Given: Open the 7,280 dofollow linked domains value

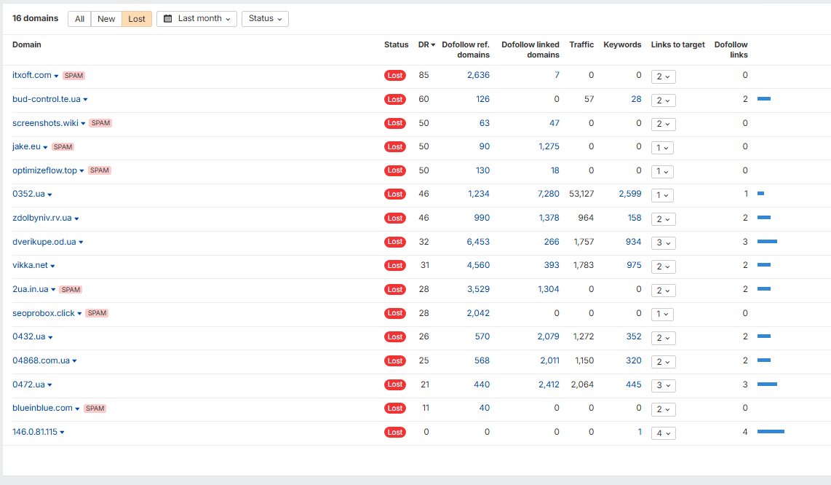Looking at the screenshot, I should click(549, 194).
